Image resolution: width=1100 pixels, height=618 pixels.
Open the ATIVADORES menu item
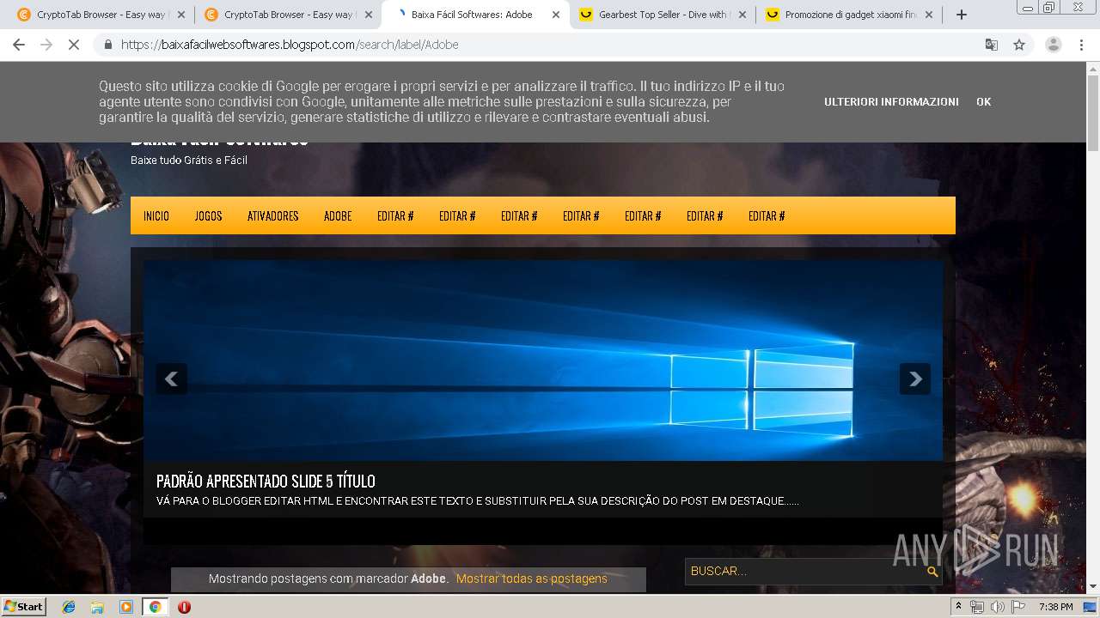pos(273,216)
